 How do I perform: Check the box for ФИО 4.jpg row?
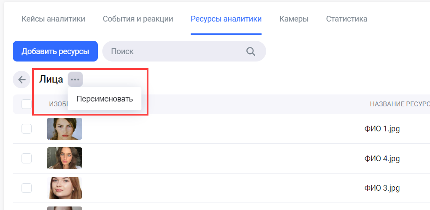[x=26, y=158]
